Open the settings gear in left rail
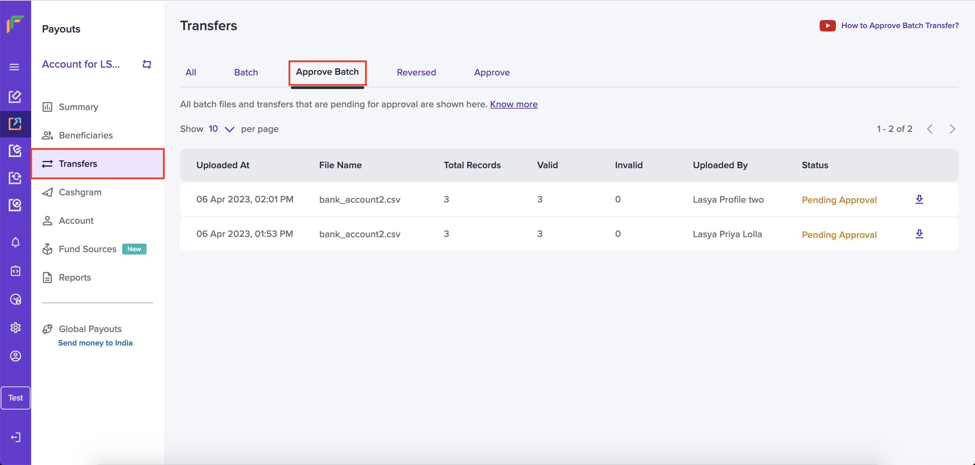The image size is (975, 465). (15, 328)
